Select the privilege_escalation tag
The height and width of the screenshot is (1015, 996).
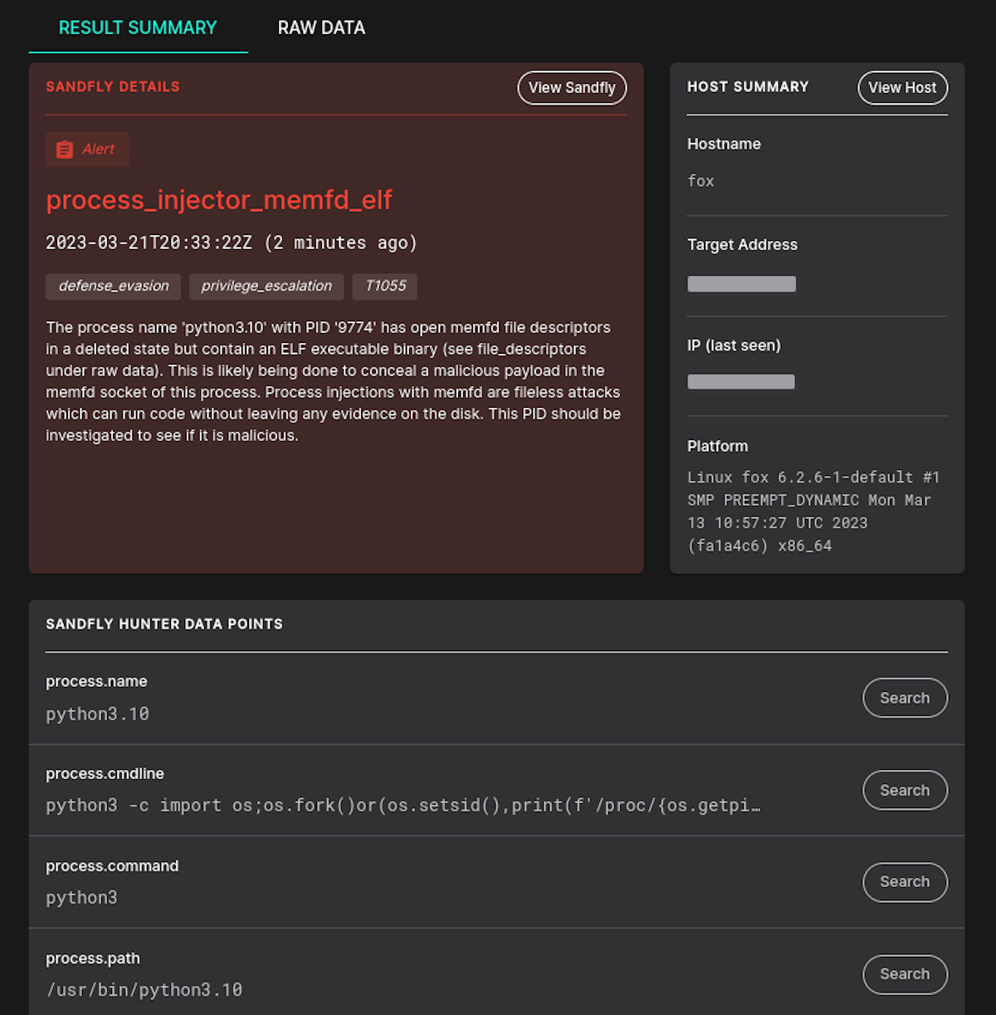pyautogui.click(x=266, y=286)
